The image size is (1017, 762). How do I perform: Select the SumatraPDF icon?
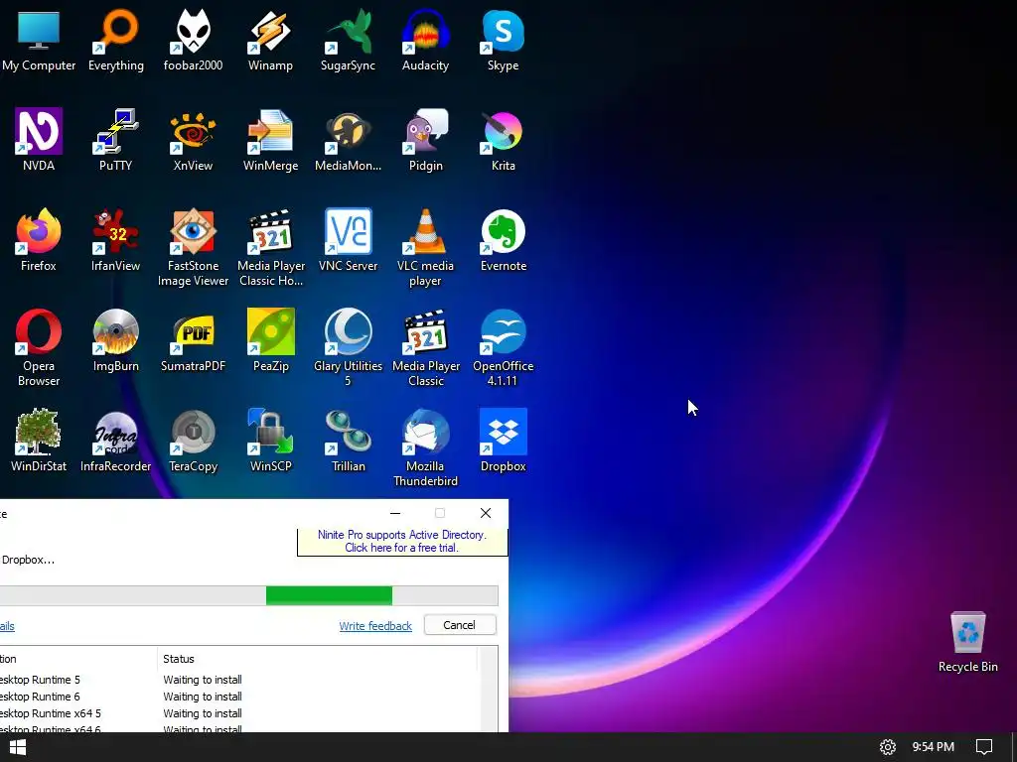(194, 341)
